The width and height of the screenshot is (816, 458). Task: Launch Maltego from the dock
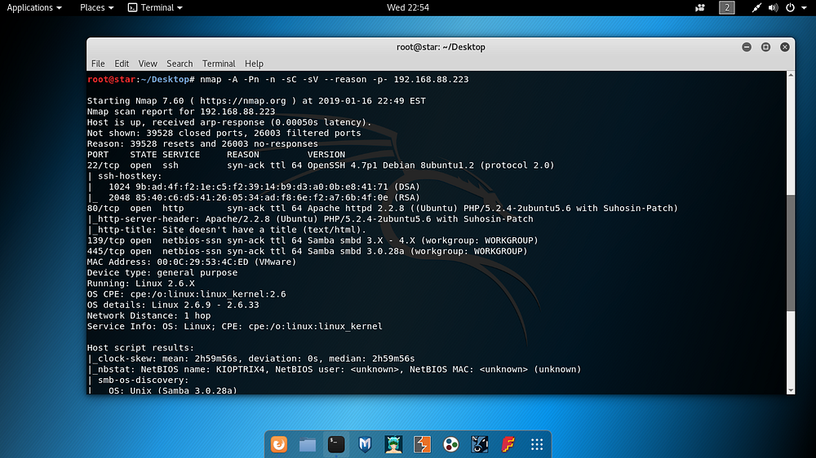[451, 444]
